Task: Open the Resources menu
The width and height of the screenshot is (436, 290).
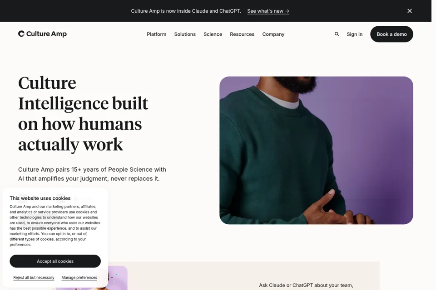Action: [x=242, y=34]
